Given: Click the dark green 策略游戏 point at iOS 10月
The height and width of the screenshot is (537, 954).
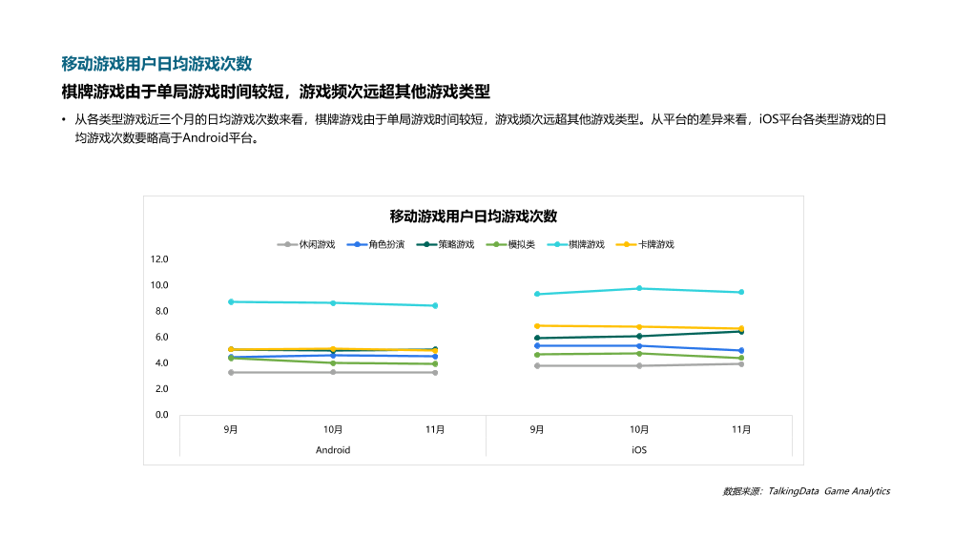Looking at the screenshot, I should click(639, 337).
